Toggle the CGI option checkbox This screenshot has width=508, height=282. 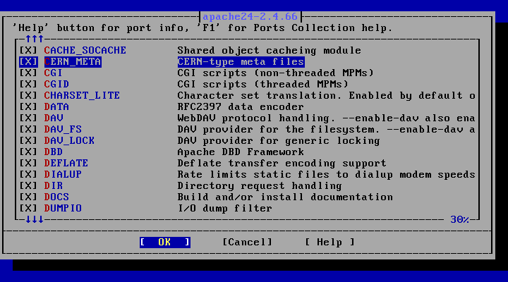[28, 73]
